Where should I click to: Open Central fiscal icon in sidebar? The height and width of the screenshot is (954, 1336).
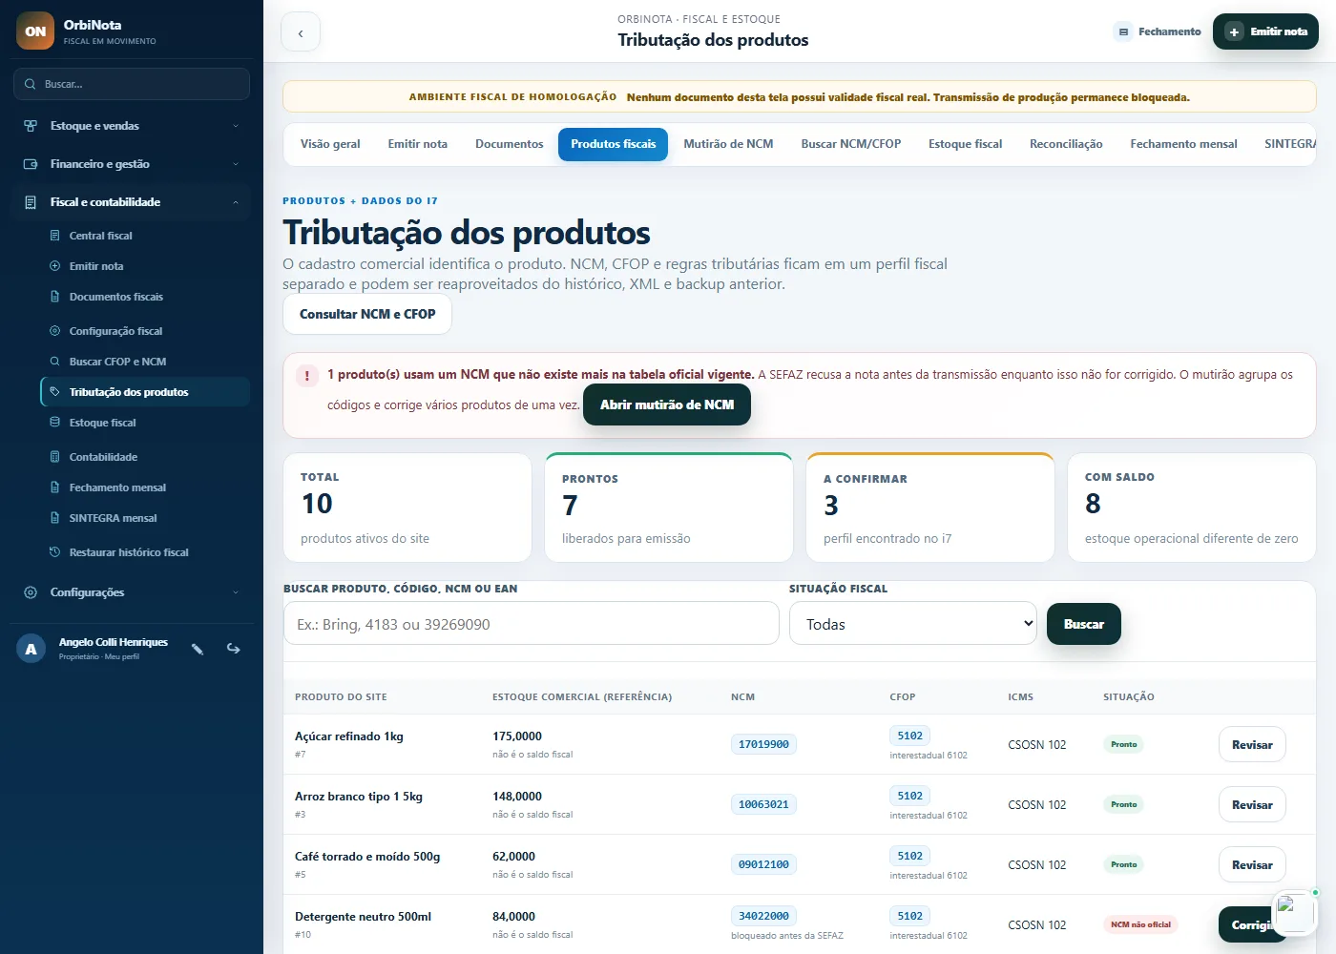pyautogui.click(x=54, y=236)
